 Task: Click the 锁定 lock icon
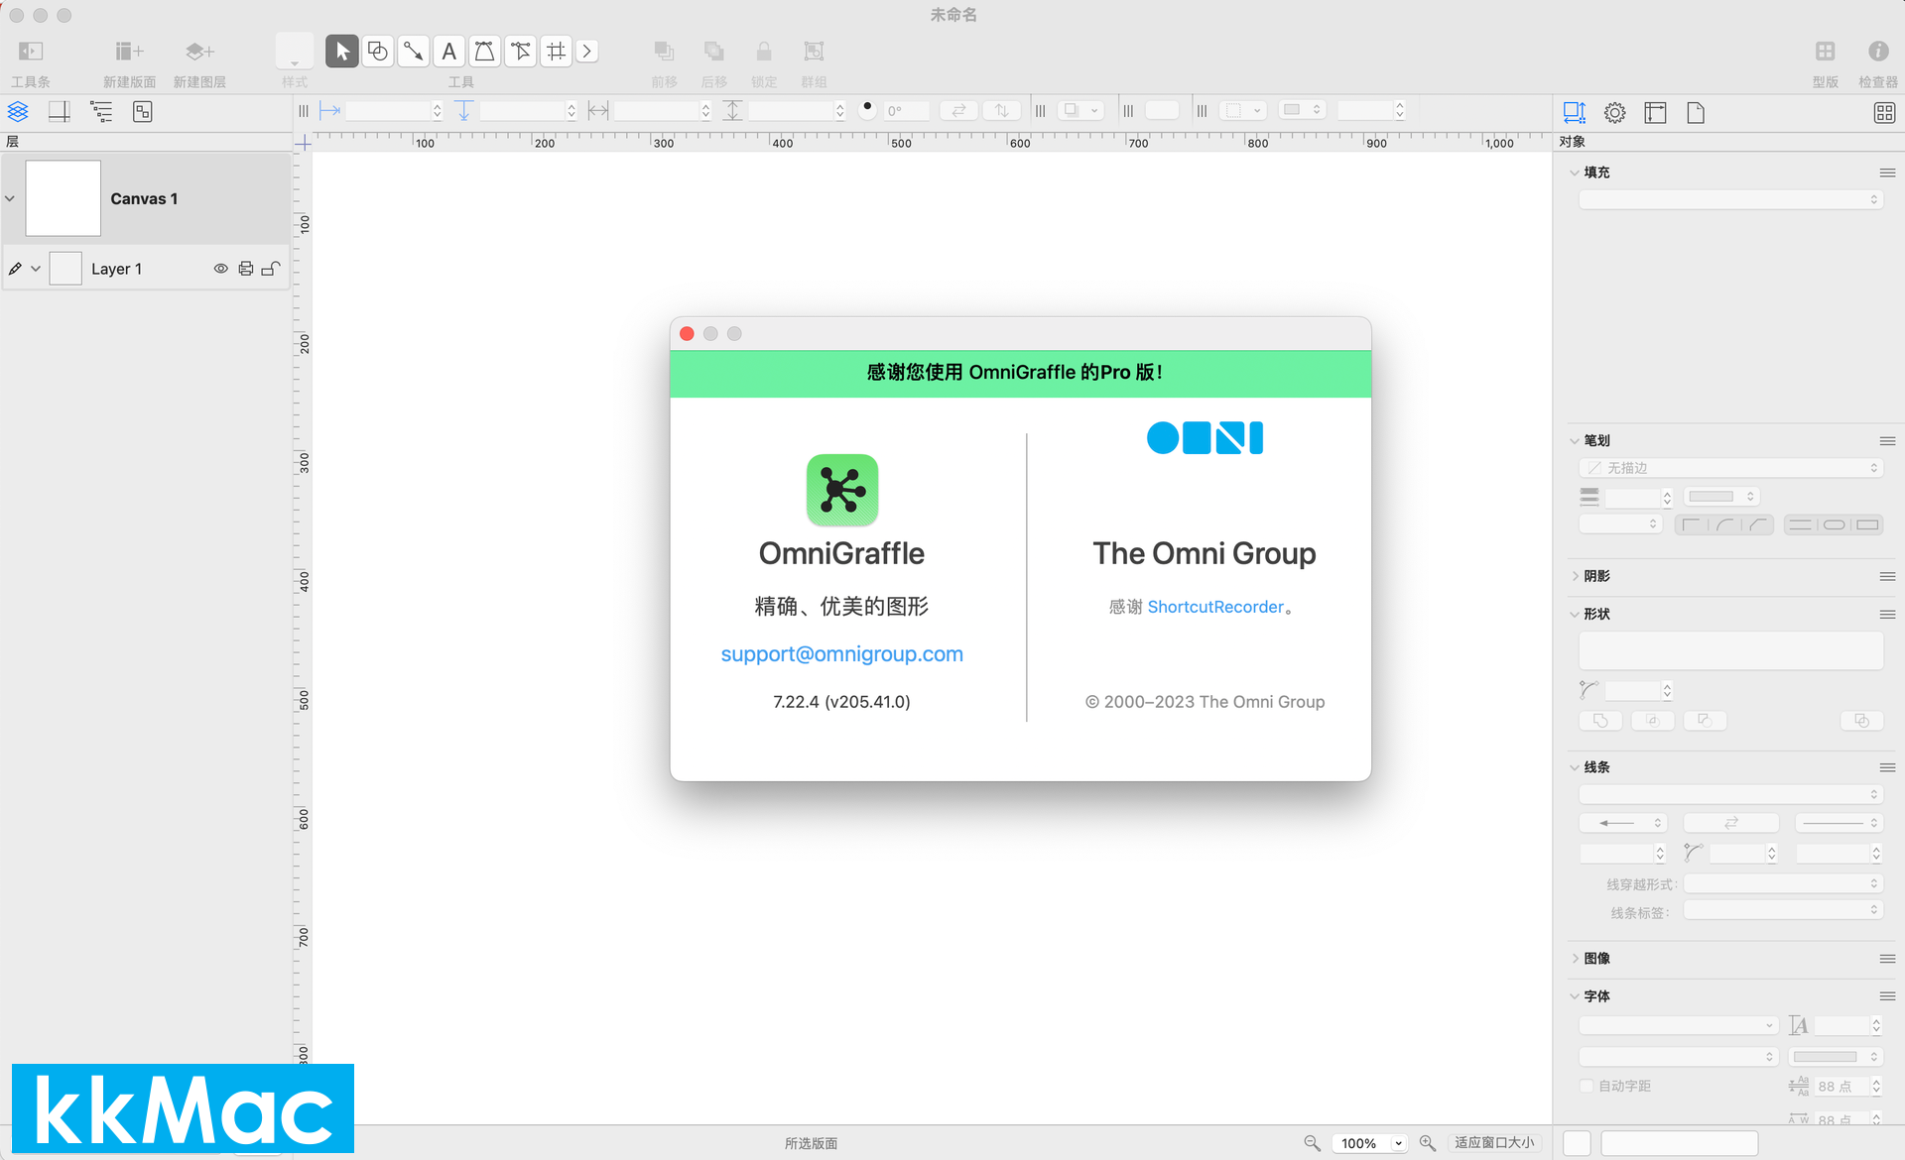tap(763, 52)
